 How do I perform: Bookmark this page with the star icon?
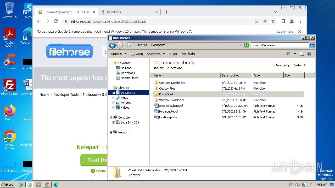coord(273,21)
